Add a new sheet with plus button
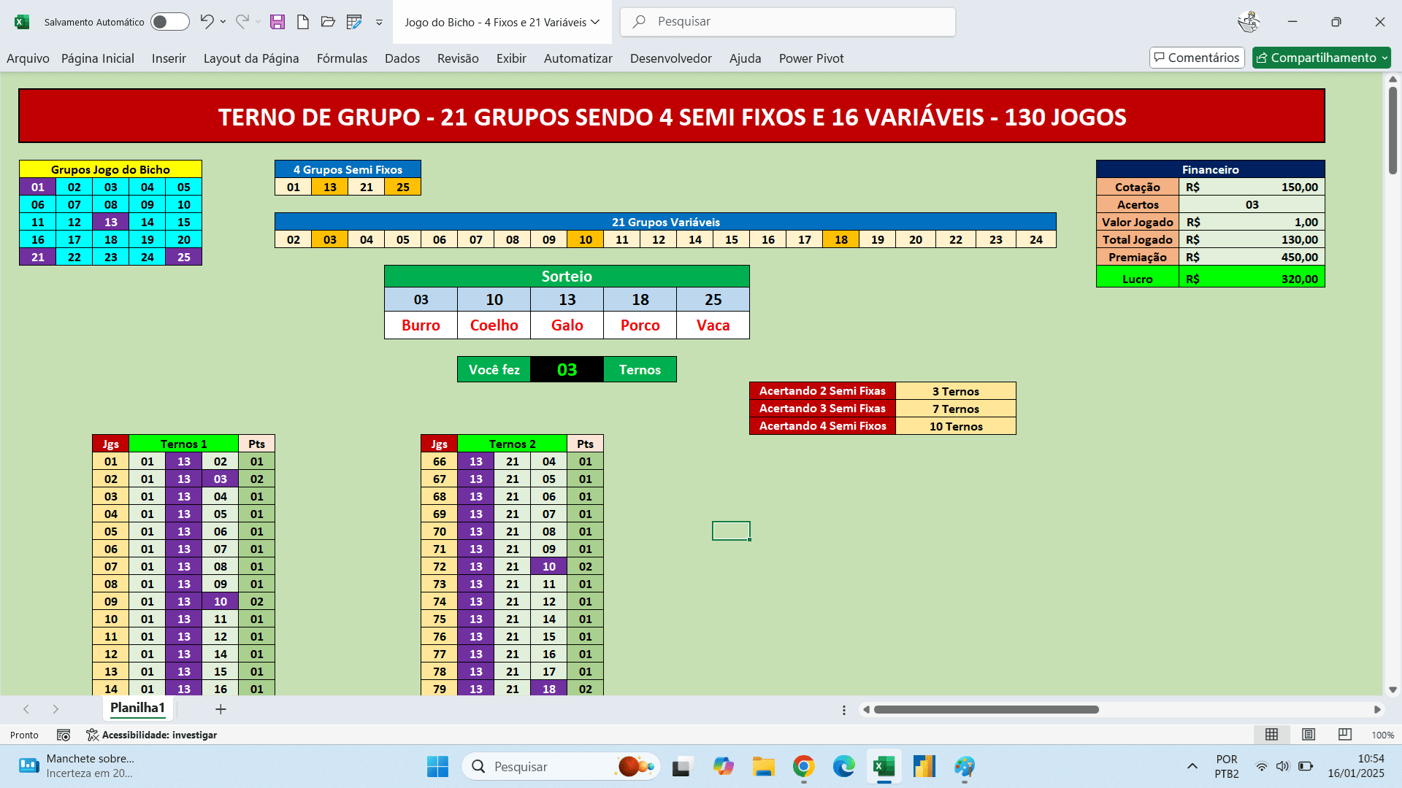1402x788 pixels. point(221,709)
